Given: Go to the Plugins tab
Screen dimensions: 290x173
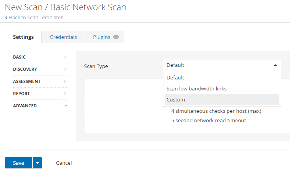Looking at the screenshot, I should (x=101, y=37).
